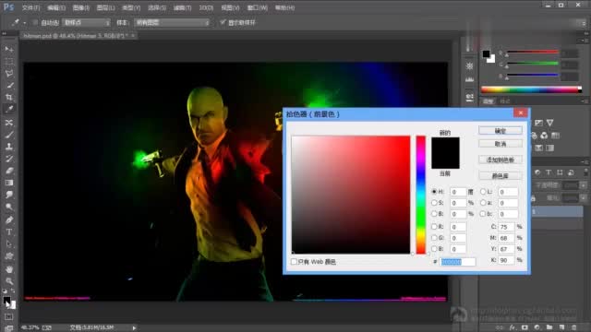Open the 图像(I) menu

pos(80,7)
